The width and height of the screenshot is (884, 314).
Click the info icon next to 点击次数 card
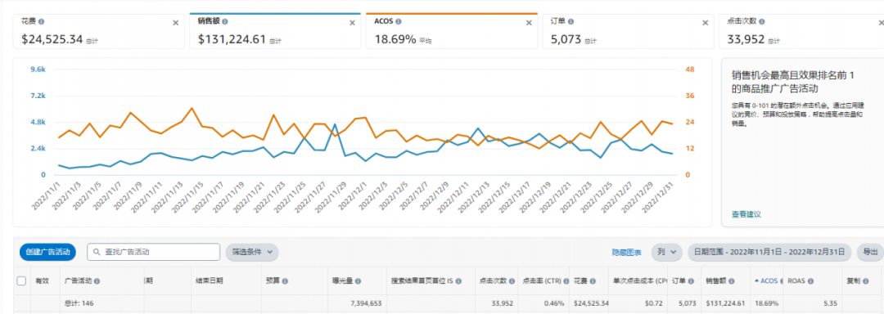click(762, 21)
